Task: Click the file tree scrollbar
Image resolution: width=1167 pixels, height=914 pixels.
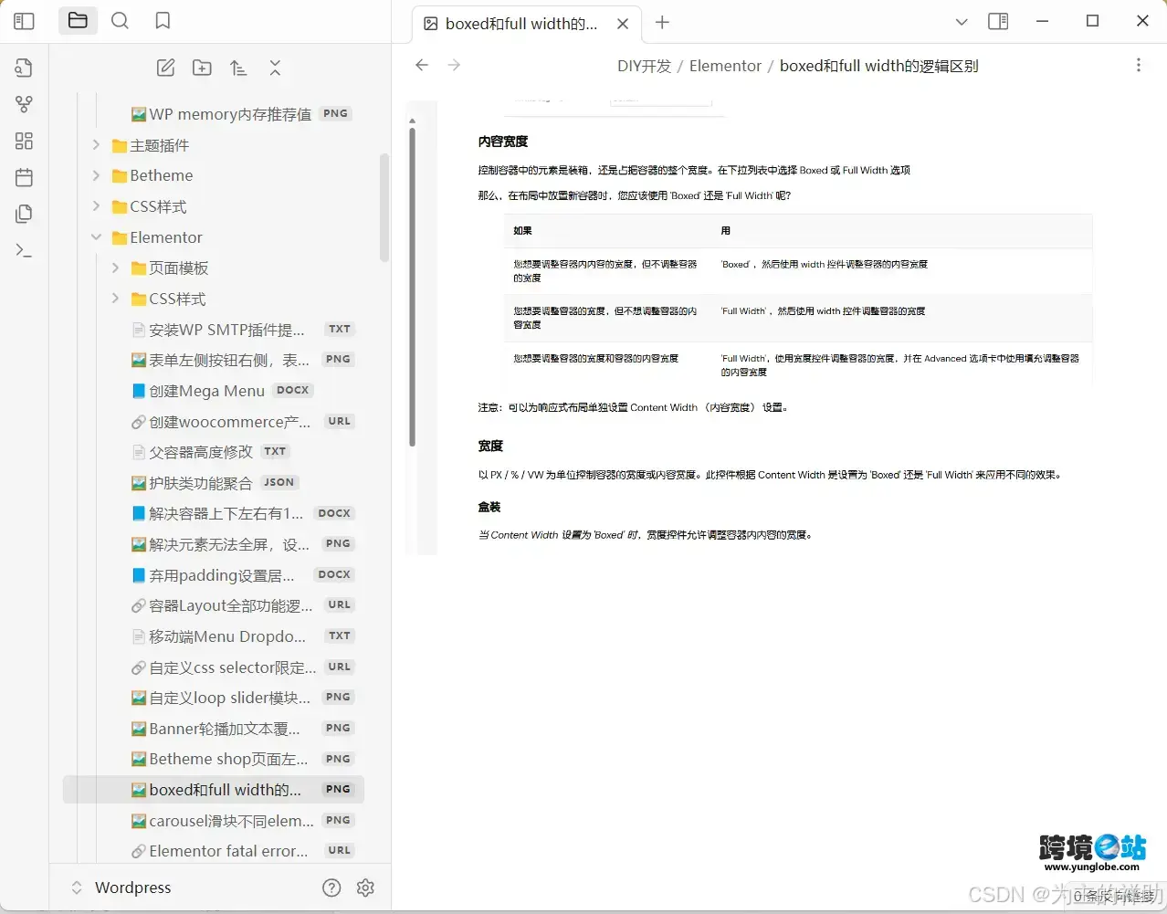Action: coord(384,207)
